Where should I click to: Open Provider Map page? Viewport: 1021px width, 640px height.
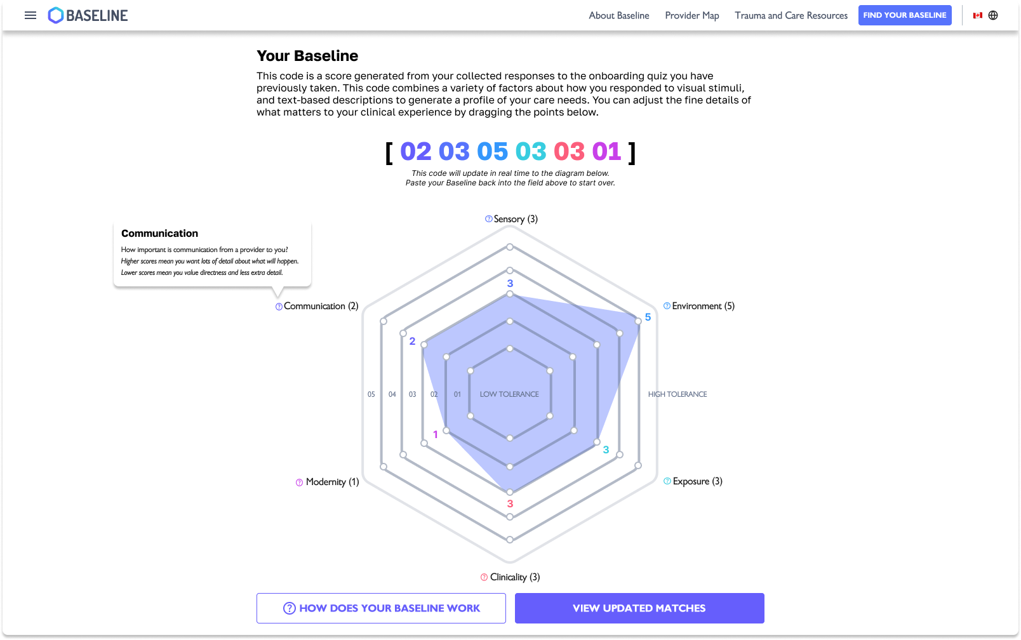(x=692, y=15)
